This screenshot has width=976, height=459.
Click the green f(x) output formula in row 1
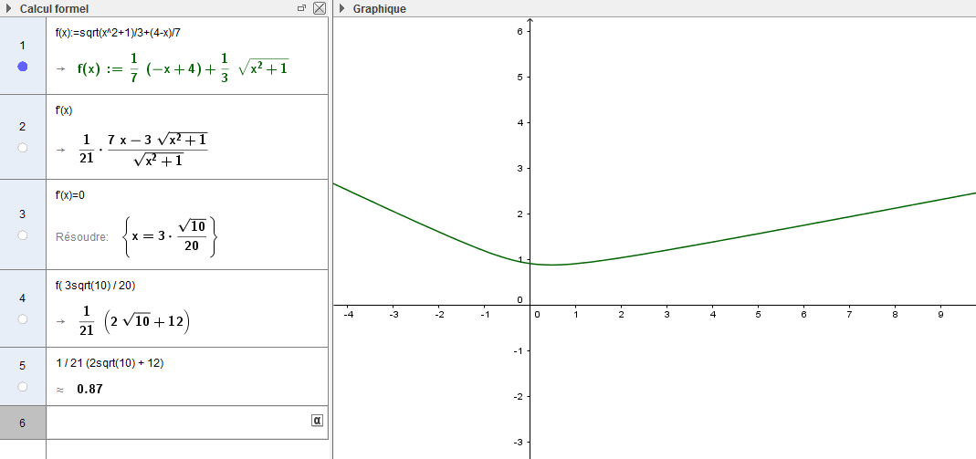[183, 68]
